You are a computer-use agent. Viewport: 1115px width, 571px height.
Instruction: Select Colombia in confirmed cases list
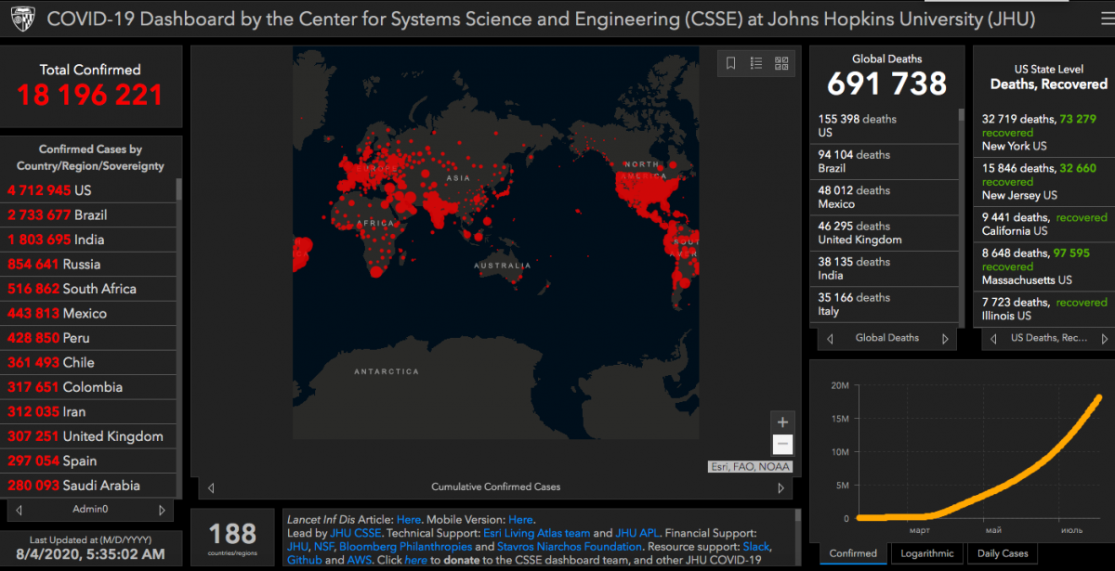pyautogui.click(x=90, y=387)
